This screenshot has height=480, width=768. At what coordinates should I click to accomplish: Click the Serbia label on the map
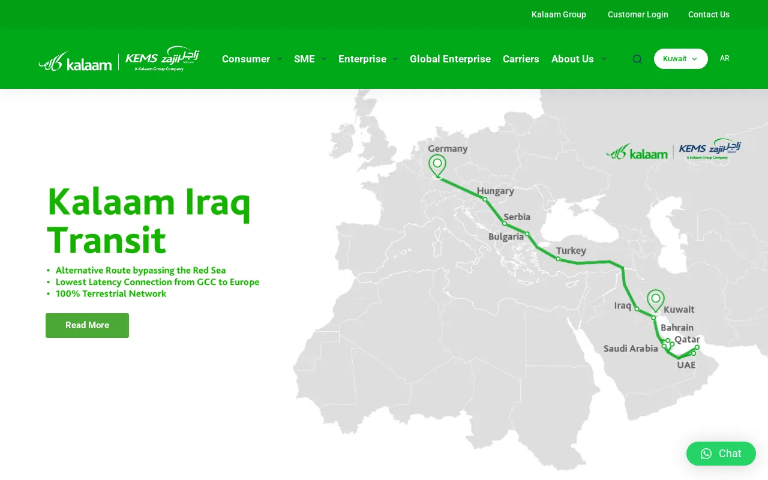click(517, 217)
